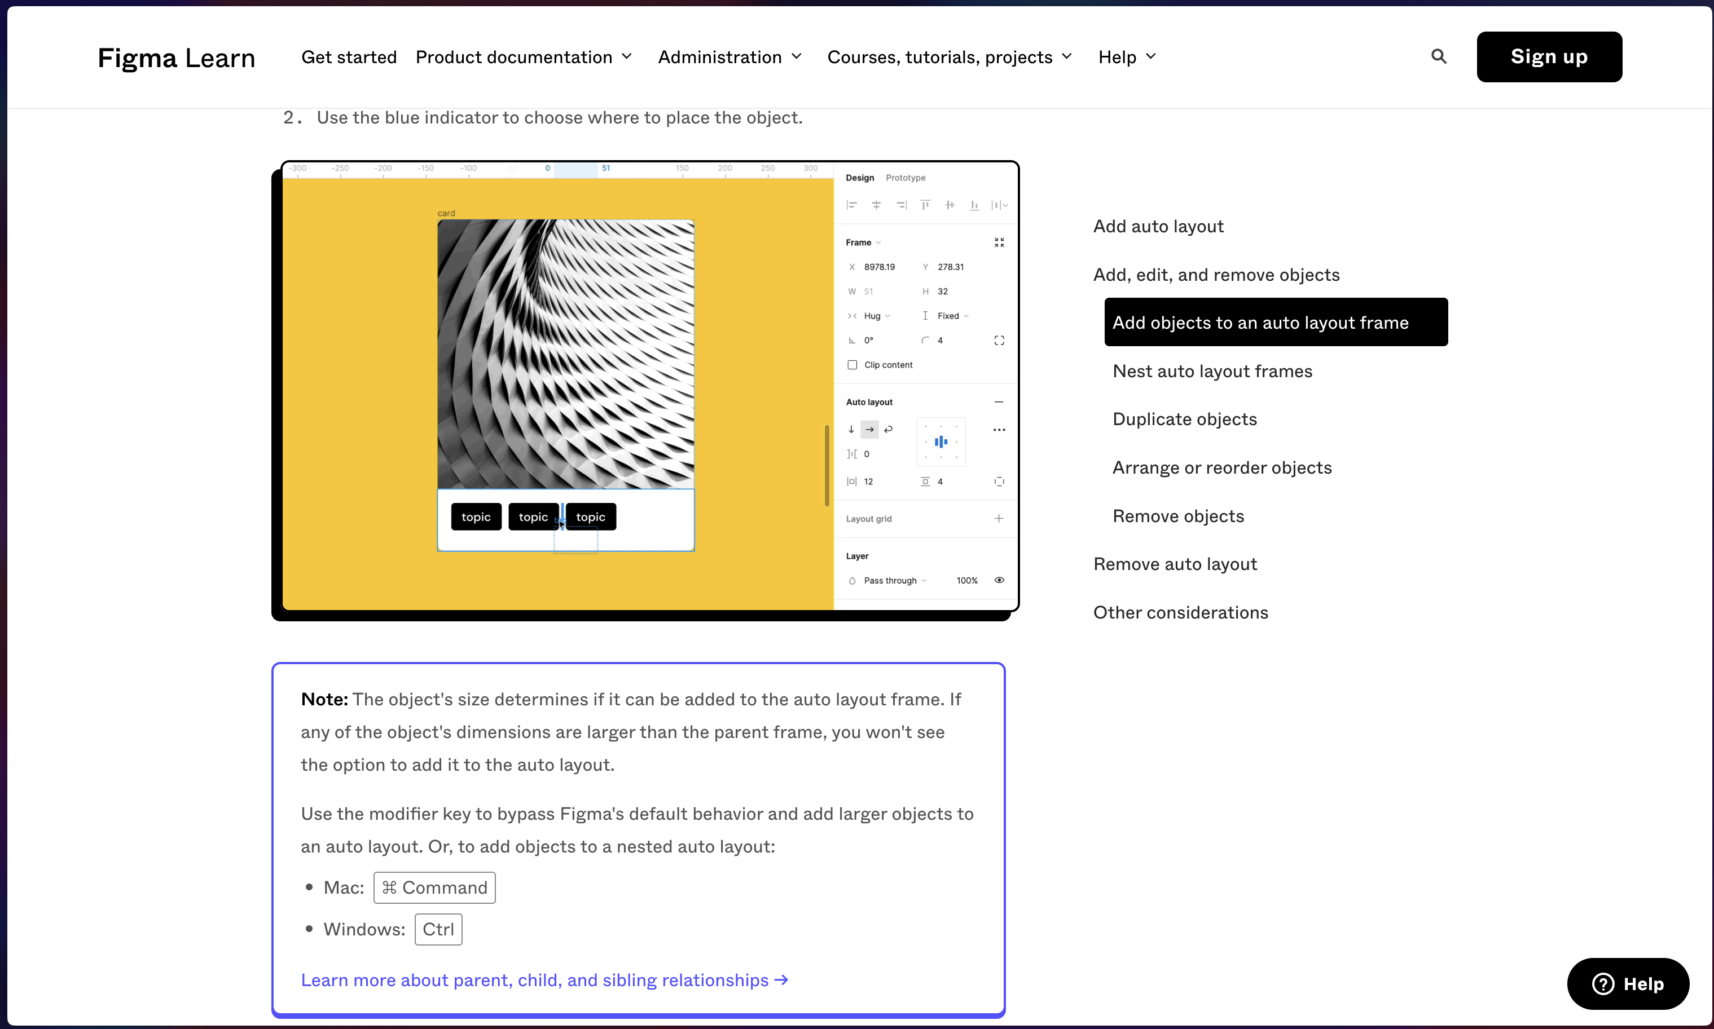Click the rotation angle icon

852,340
